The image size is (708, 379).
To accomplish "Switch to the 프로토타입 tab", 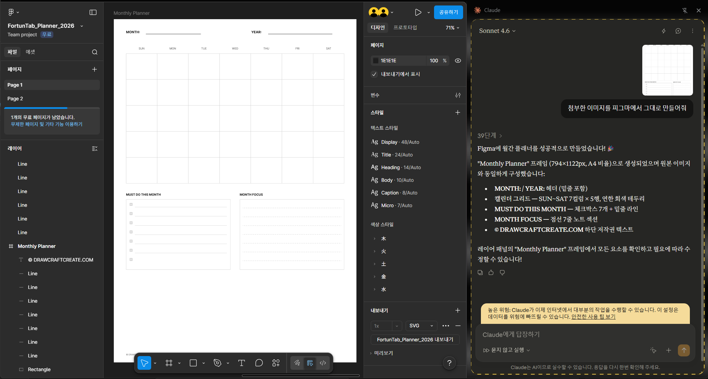I will pos(405,27).
